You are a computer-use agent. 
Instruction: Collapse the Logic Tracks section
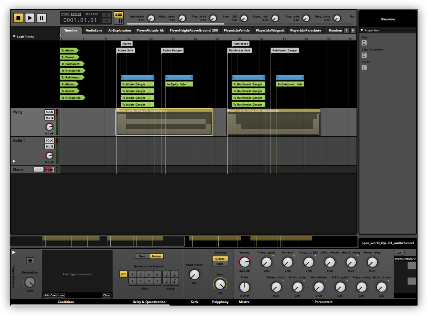(14, 37)
